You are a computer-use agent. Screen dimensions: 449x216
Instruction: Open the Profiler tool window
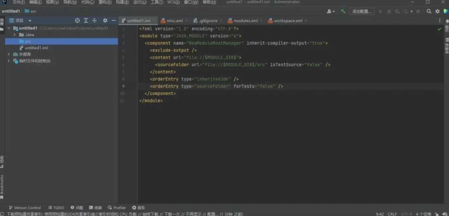click(117, 208)
